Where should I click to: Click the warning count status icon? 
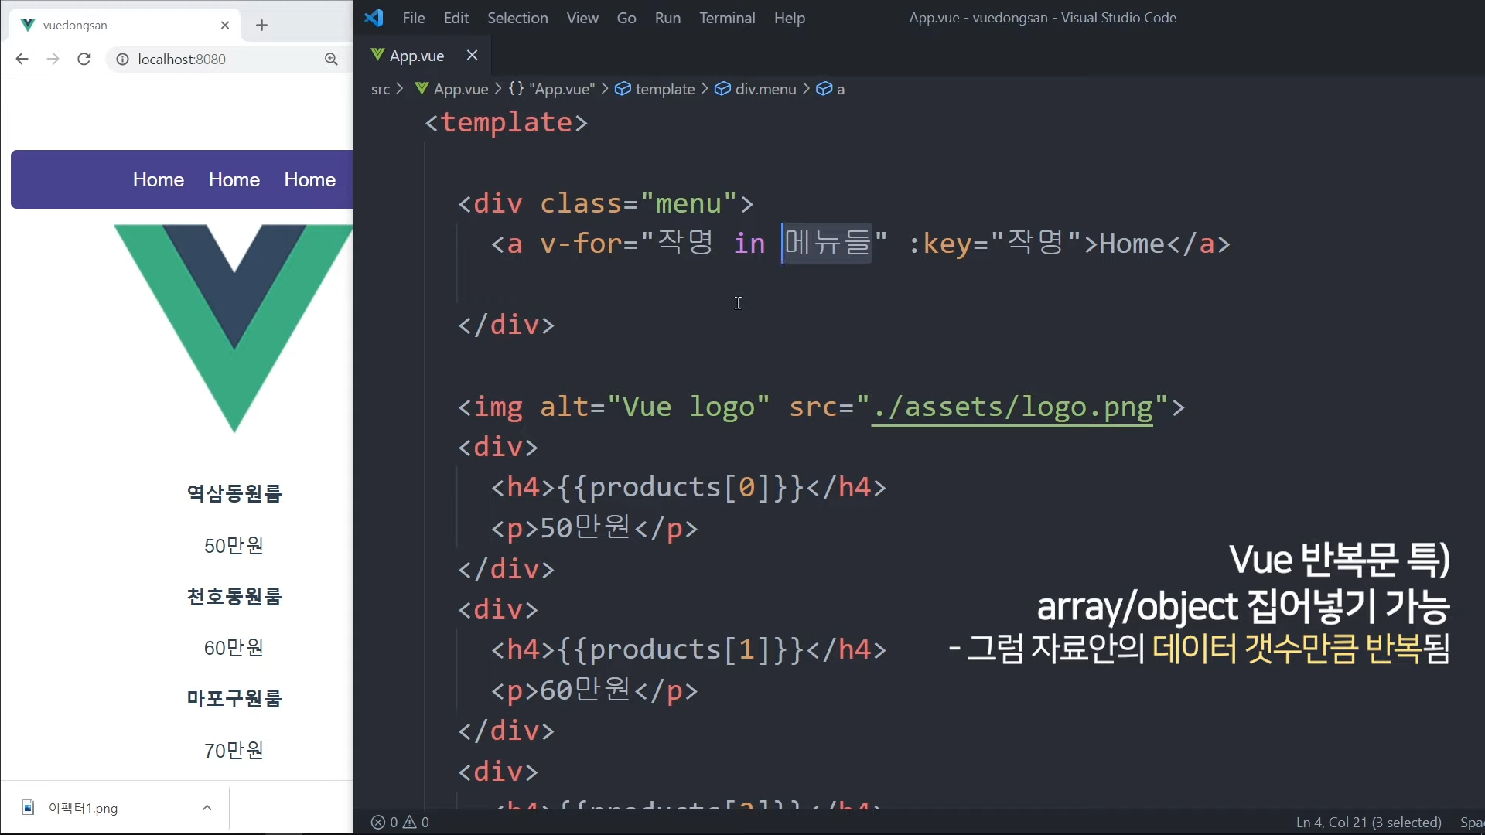[x=411, y=822]
